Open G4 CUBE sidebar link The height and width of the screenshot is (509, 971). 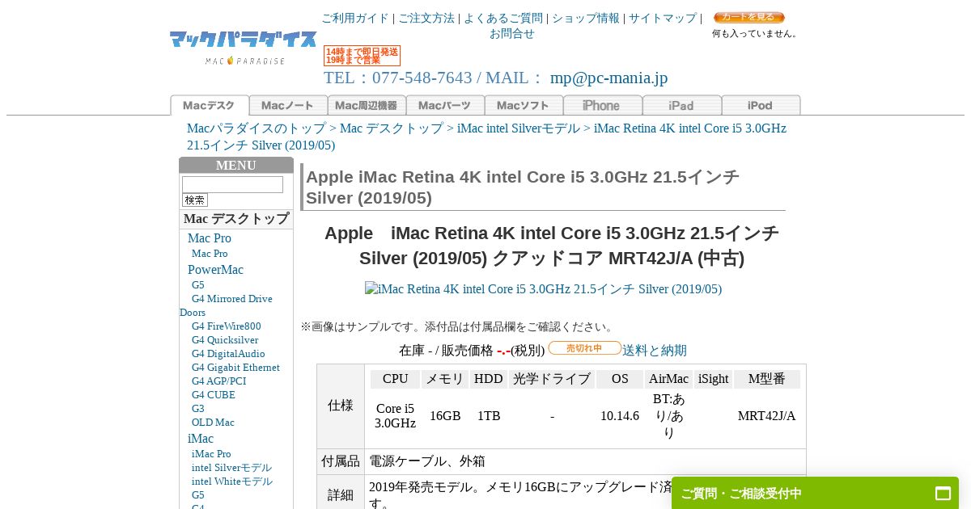214,394
